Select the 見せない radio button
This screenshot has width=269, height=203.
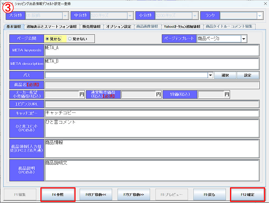[70, 39]
